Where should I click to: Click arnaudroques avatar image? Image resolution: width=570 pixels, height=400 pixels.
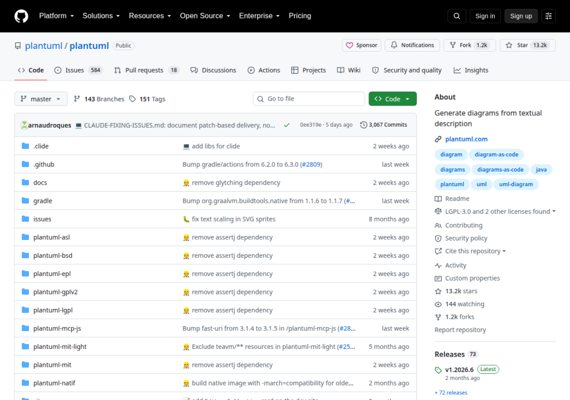[x=24, y=125]
